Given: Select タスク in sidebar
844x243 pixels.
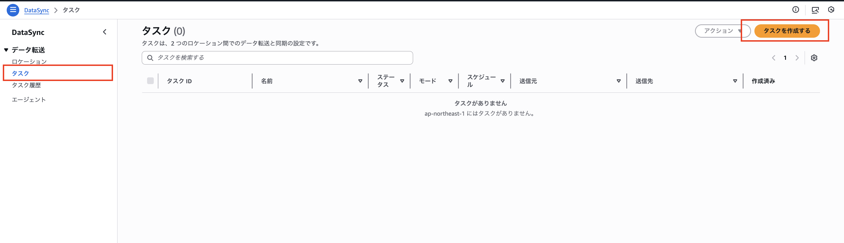Looking at the screenshot, I should (20, 73).
